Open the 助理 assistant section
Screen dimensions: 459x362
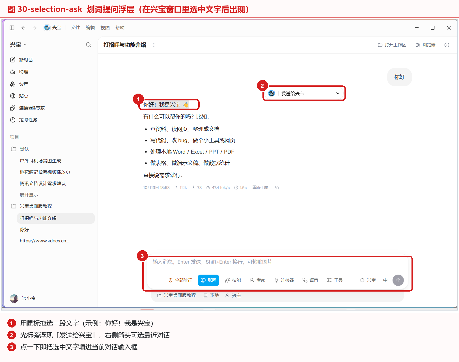pyautogui.click(x=19, y=72)
